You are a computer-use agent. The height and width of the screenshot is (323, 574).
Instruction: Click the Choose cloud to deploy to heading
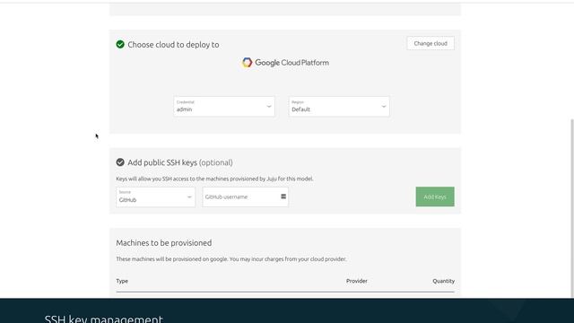pyautogui.click(x=173, y=45)
